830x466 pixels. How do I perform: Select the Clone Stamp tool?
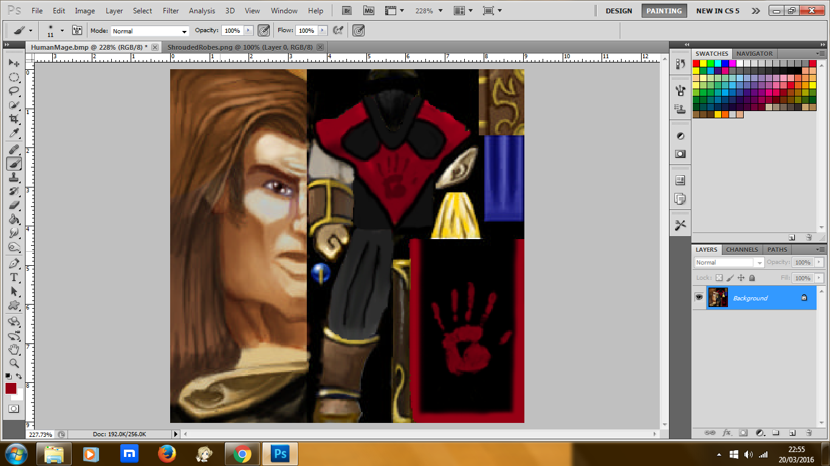pos(14,177)
